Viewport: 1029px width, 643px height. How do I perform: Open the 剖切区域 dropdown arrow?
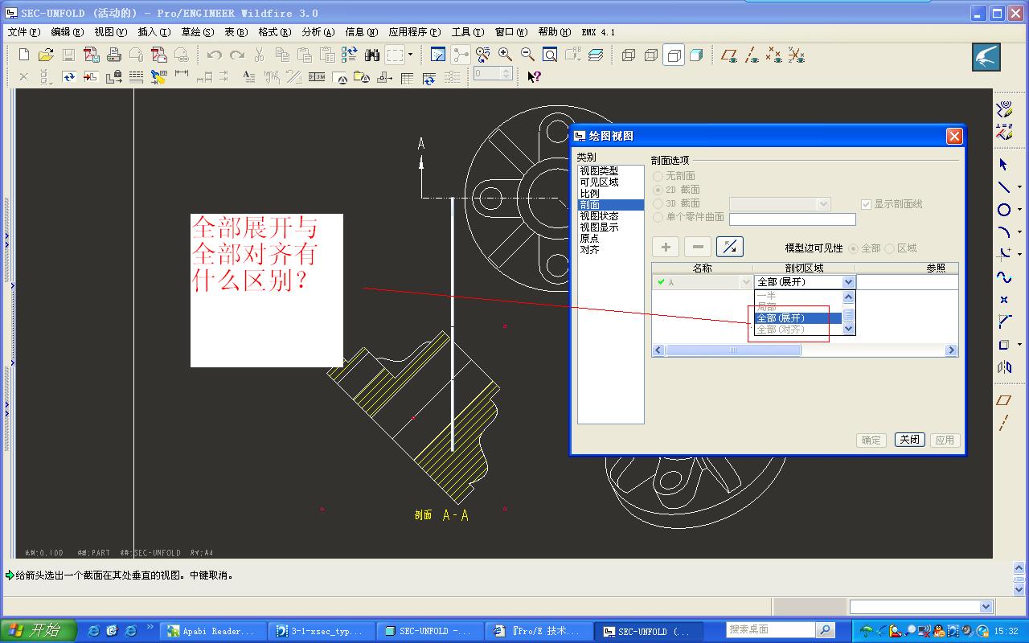[848, 282]
